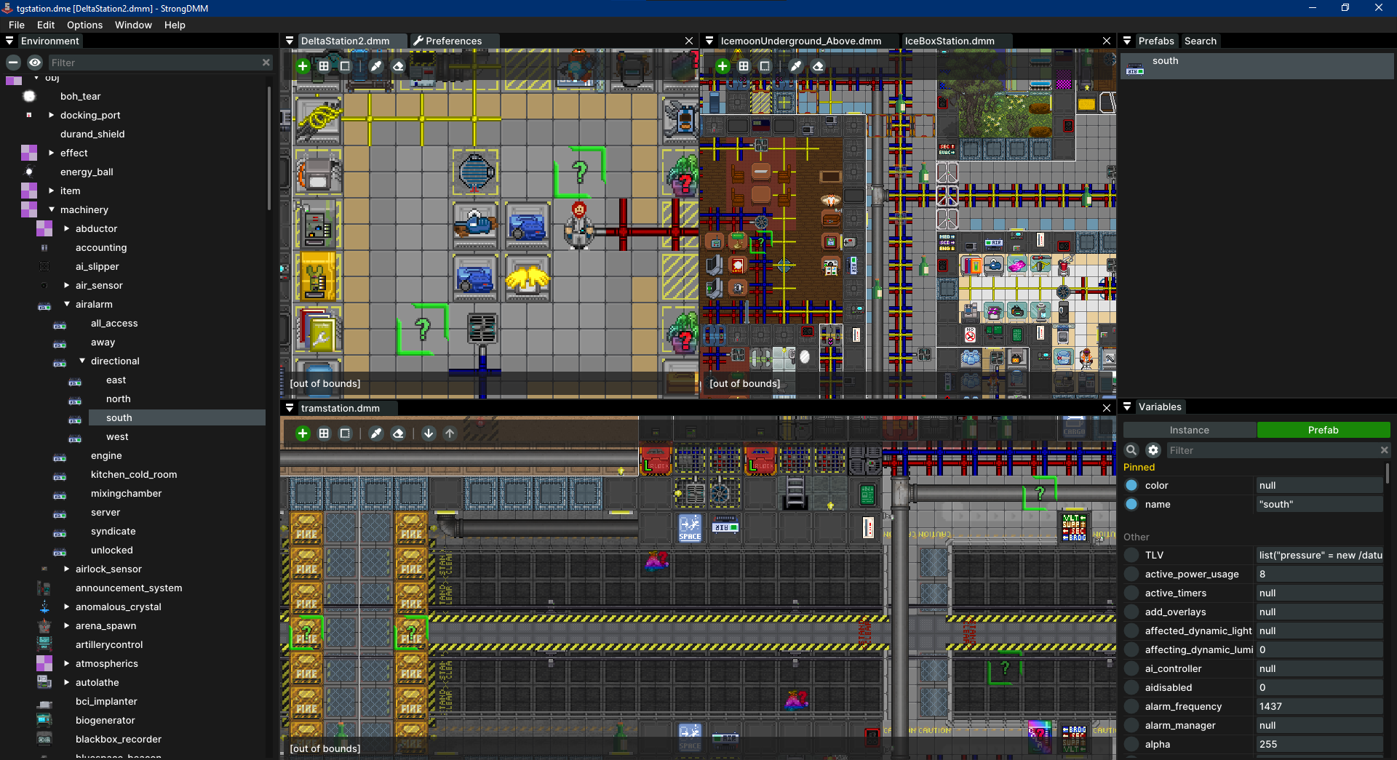This screenshot has width=1397, height=760.
Task: Choose the selection tool in DeltaStation2 toolbar
Action: pos(345,66)
